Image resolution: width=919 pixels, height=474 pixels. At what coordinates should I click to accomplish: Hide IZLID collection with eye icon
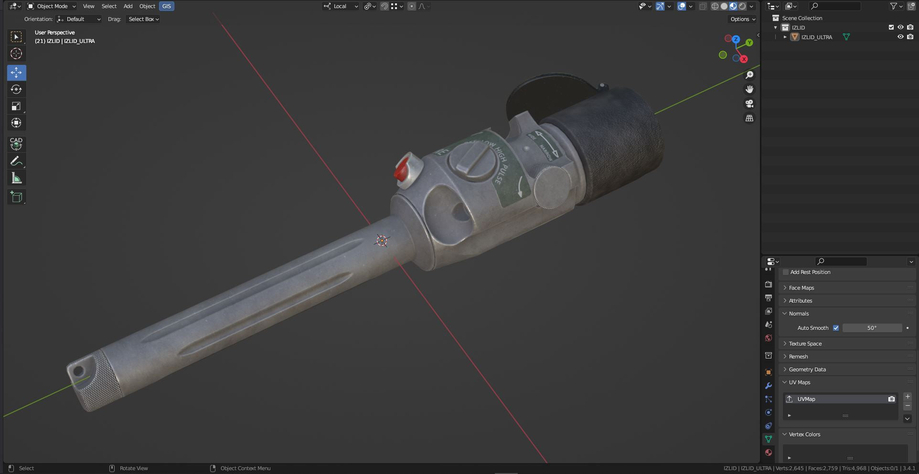click(900, 27)
